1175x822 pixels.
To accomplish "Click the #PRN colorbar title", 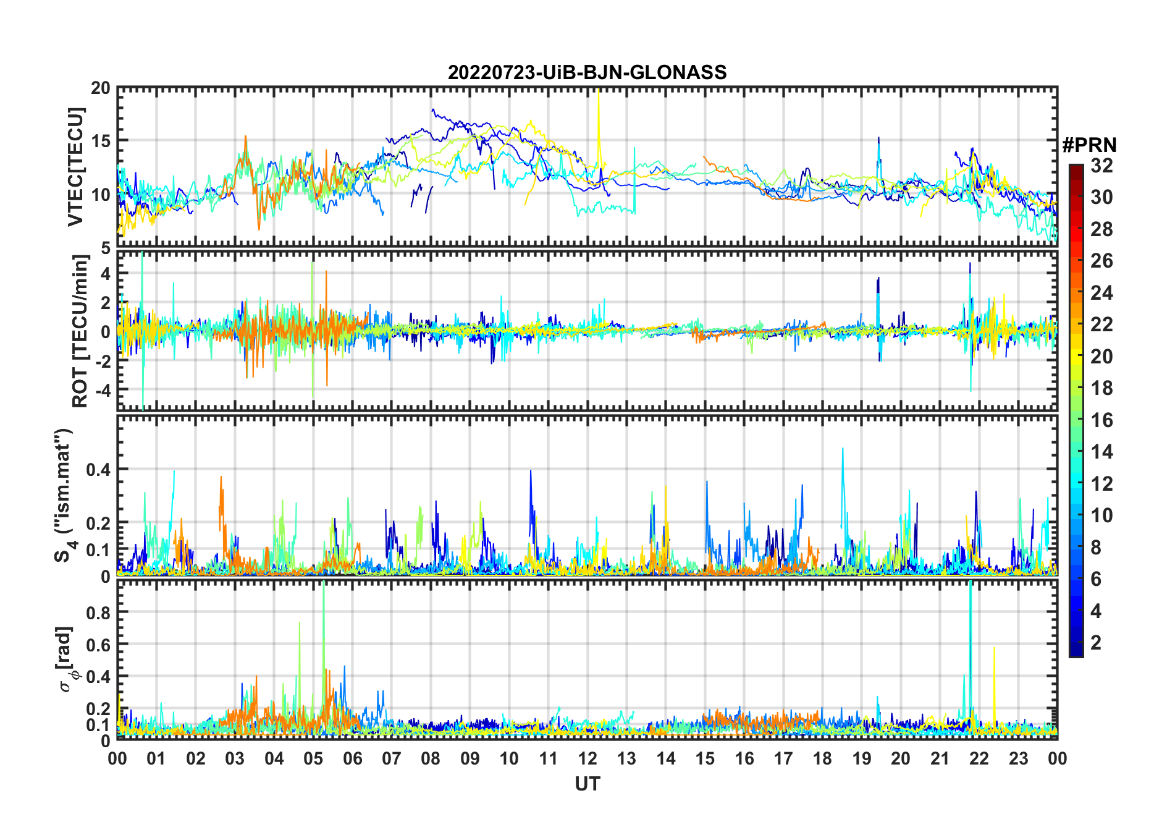I will (x=1089, y=145).
